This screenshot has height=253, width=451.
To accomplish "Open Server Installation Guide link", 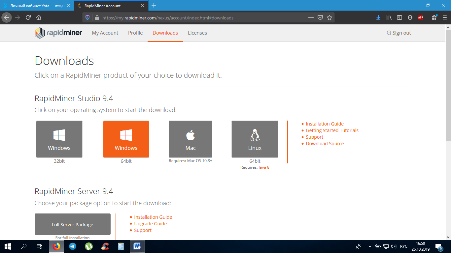I will point(153,217).
